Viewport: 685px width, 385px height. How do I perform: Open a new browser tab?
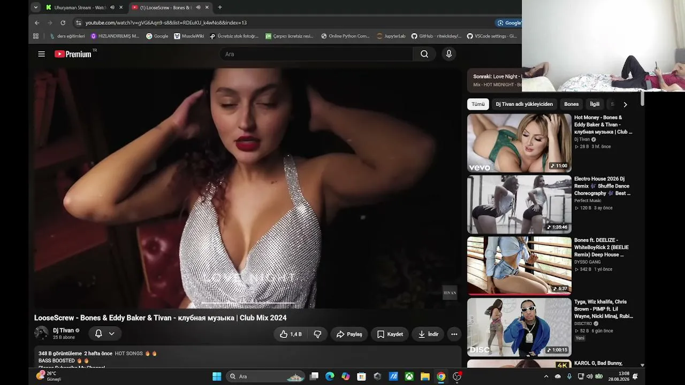[220, 7]
